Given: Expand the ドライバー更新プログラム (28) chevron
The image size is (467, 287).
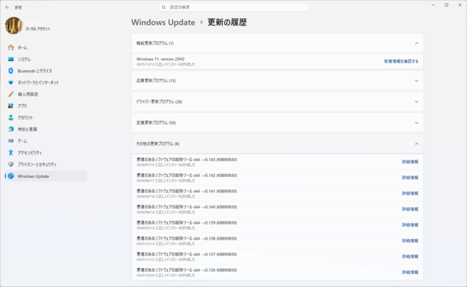Looking at the screenshot, I should [417, 102].
